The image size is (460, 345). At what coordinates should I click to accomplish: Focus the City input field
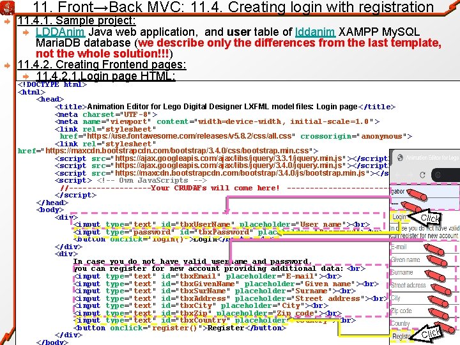(424, 298)
